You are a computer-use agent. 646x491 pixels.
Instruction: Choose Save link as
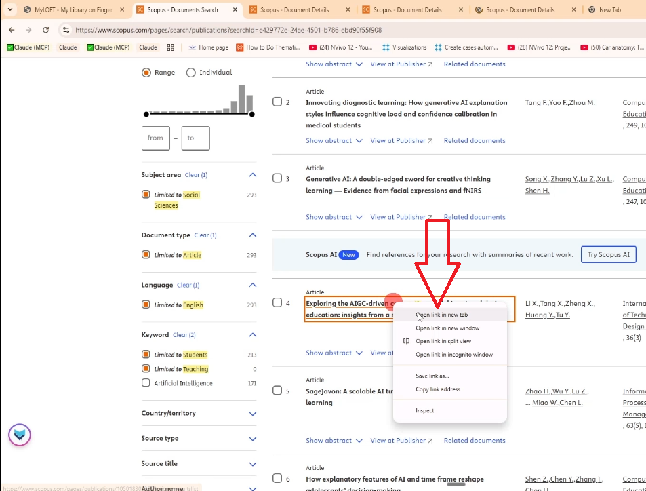click(450, 376)
